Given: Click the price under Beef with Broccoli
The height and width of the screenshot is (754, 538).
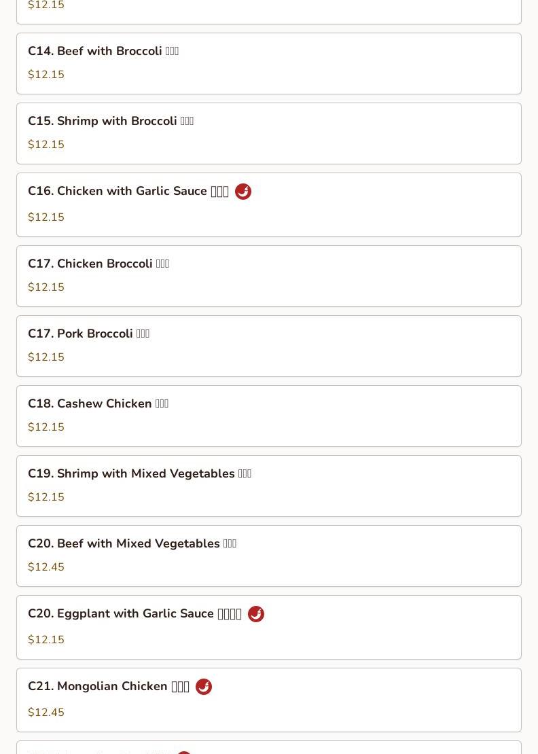Looking at the screenshot, I should (46, 75).
